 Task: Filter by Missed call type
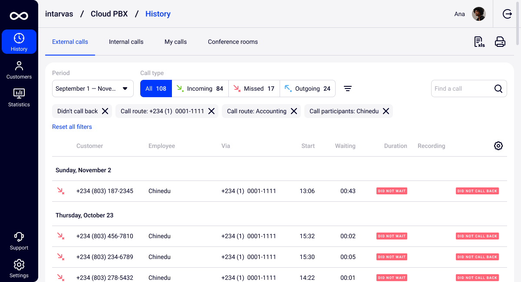coord(254,89)
